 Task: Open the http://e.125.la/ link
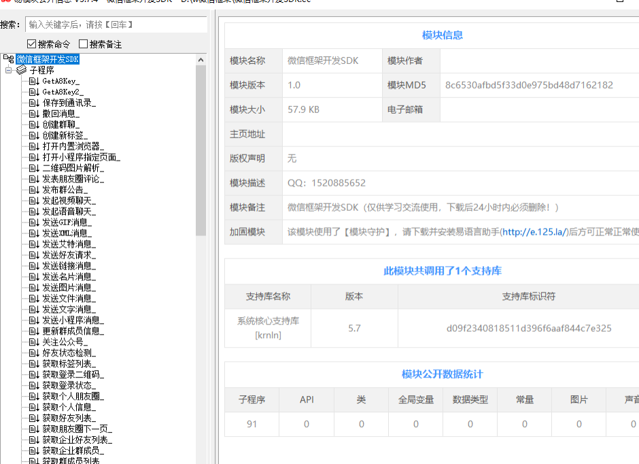pos(534,232)
